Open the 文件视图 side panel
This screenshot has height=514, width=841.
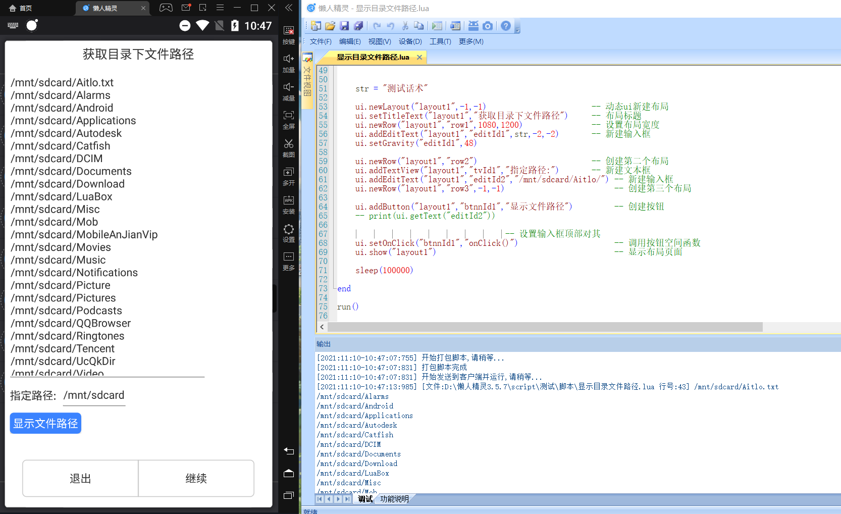point(307,80)
